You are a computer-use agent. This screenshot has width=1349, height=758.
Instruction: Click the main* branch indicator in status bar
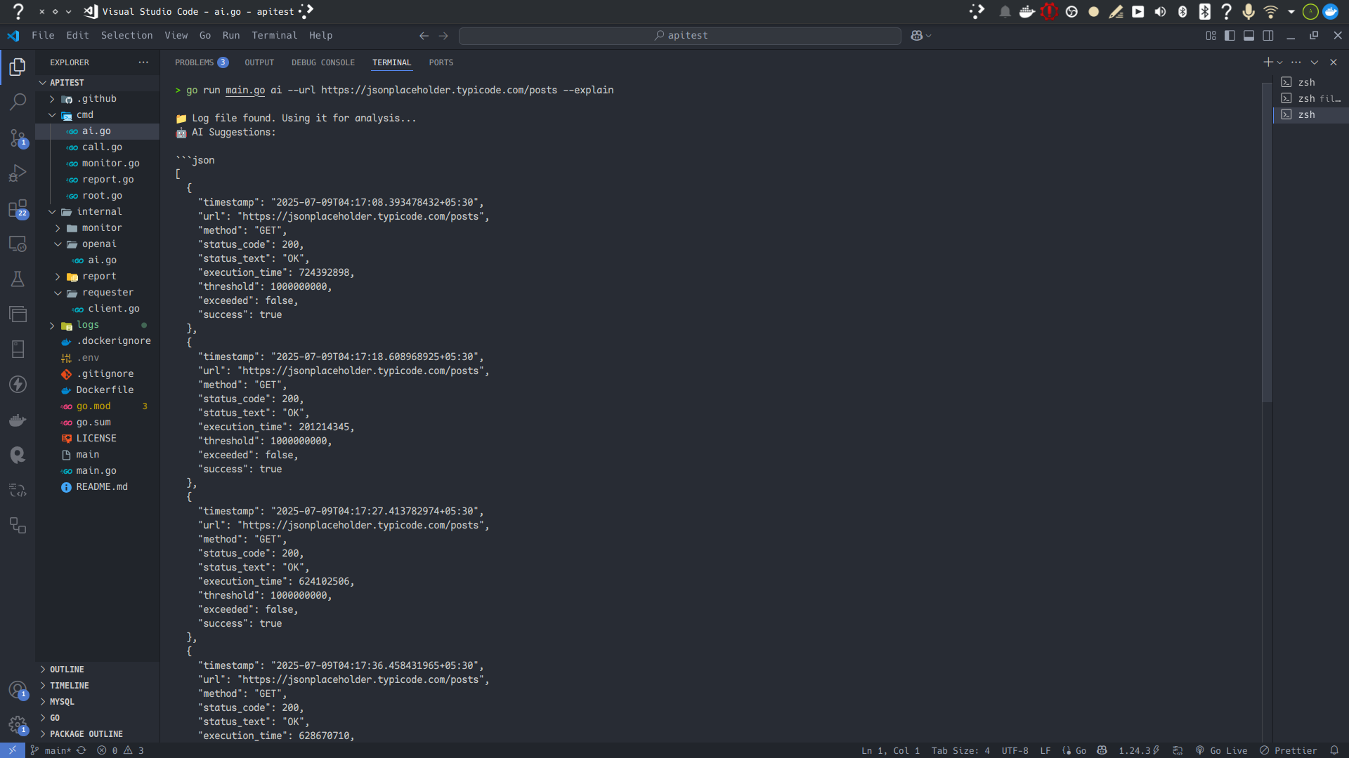pos(51,750)
